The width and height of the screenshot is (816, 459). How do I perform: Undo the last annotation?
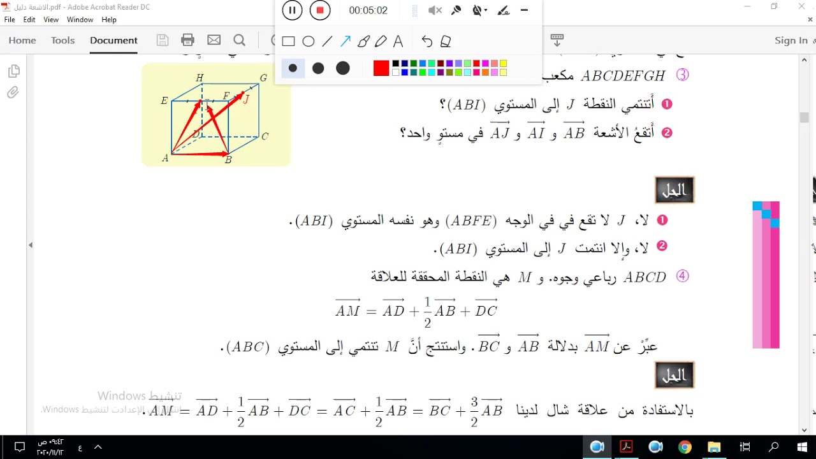tap(427, 41)
